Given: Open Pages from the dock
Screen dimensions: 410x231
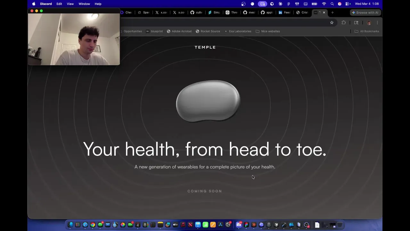Looking at the screenshot, I should click(213, 225).
